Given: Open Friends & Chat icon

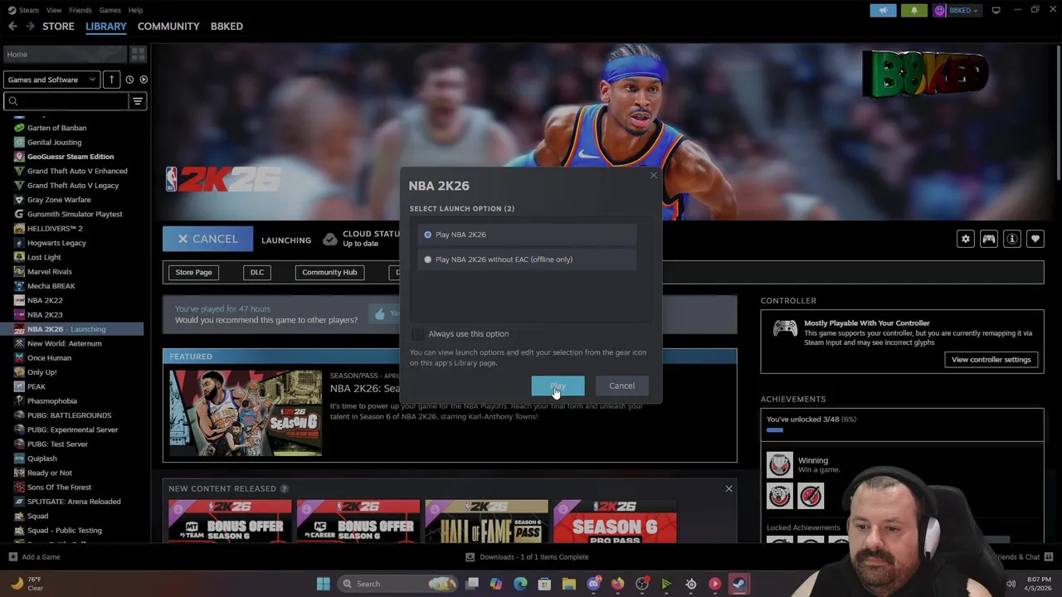Looking at the screenshot, I should point(1048,556).
